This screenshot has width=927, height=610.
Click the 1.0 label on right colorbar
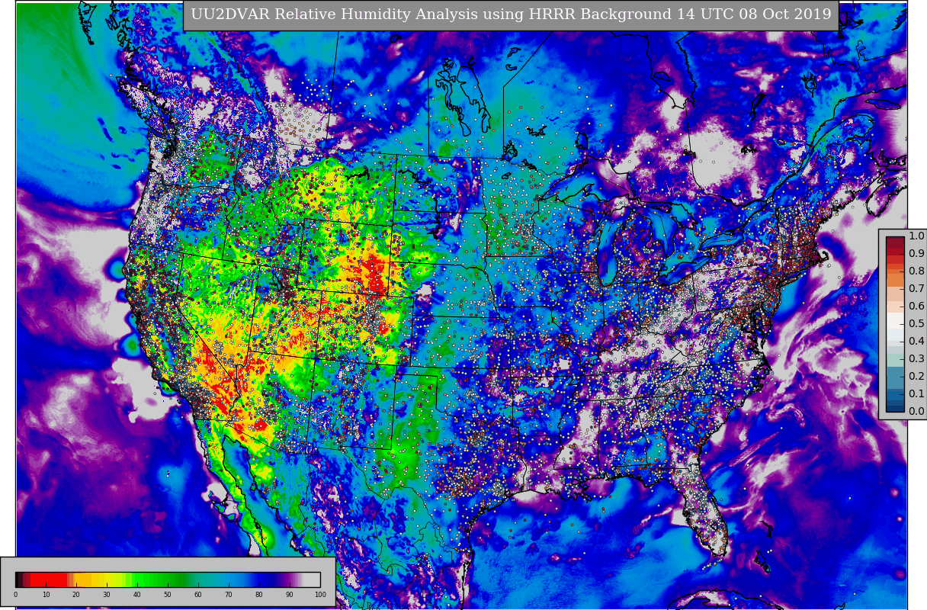coord(916,236)
